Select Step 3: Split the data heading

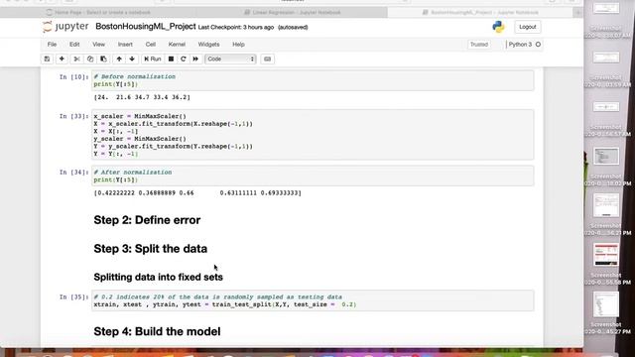tap(150, 249)
